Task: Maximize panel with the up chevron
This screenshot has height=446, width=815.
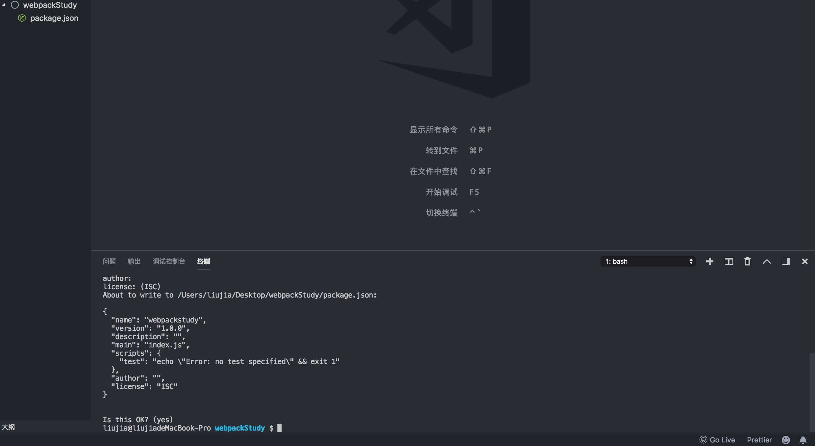Action: 767,261
